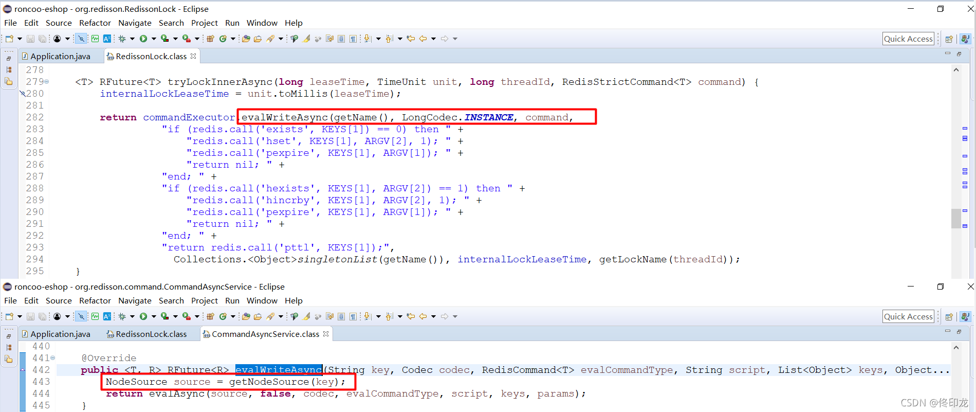
Task: Open Run dropdown arrow in CommandAsyncService window
Action: click(154, 316)
